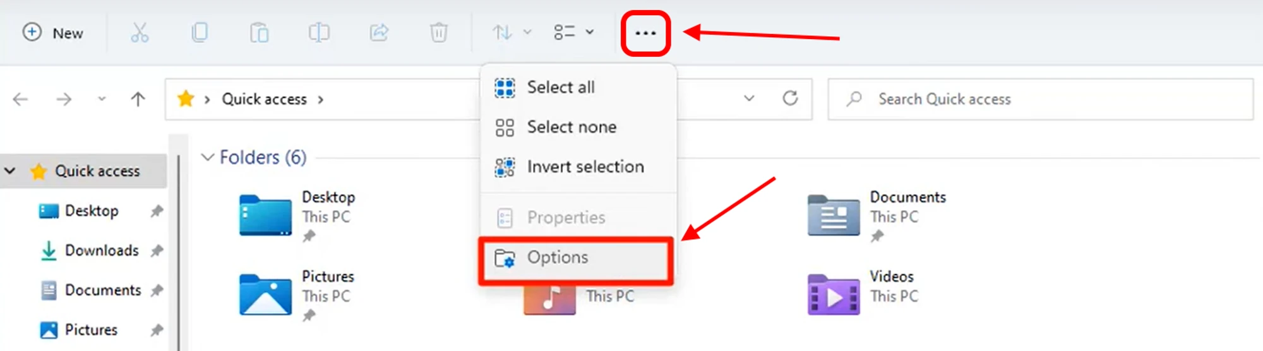Choose Invert selection from the menu
This screenshot has width=1263, height=351.
click(585, 167)
